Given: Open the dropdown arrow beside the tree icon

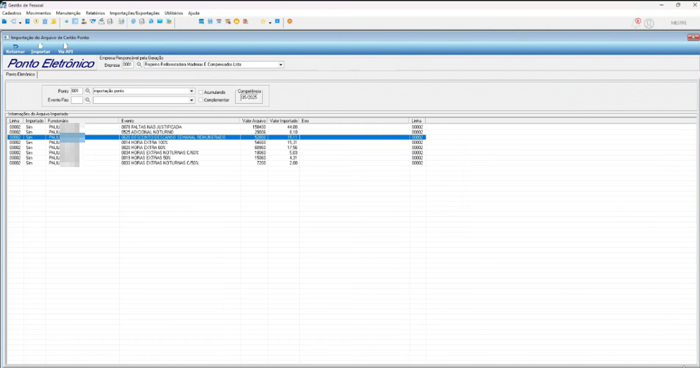Looking at the screenshot, I should tap(20, 22).
